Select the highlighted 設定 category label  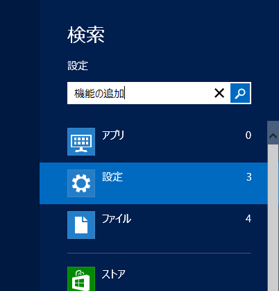click(112, 177)
